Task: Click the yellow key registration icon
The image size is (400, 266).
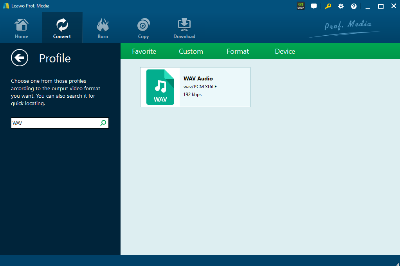Action: coord(328,6)
